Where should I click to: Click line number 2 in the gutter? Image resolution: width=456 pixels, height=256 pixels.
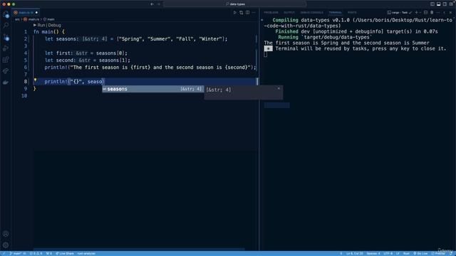(x=26, y=39)
